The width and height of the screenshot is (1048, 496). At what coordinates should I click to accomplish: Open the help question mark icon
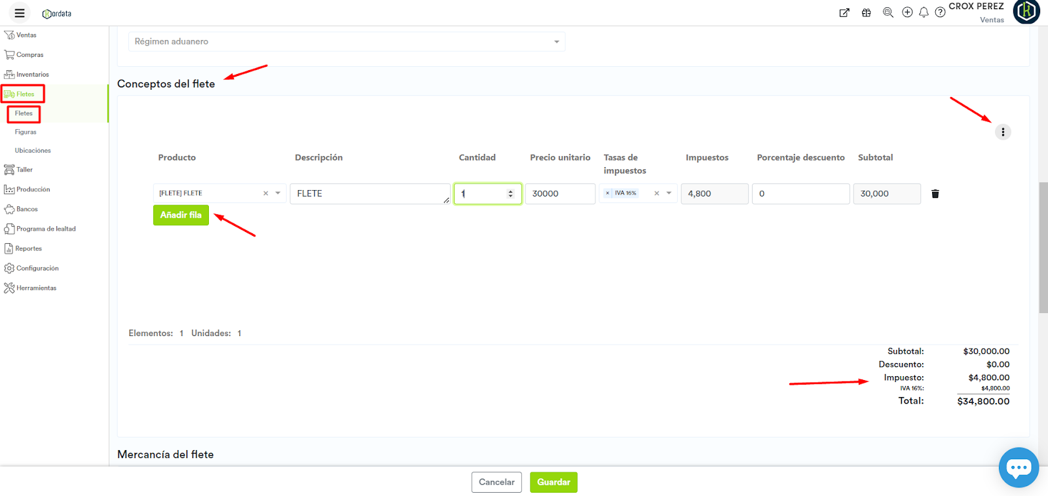[940, 12]
